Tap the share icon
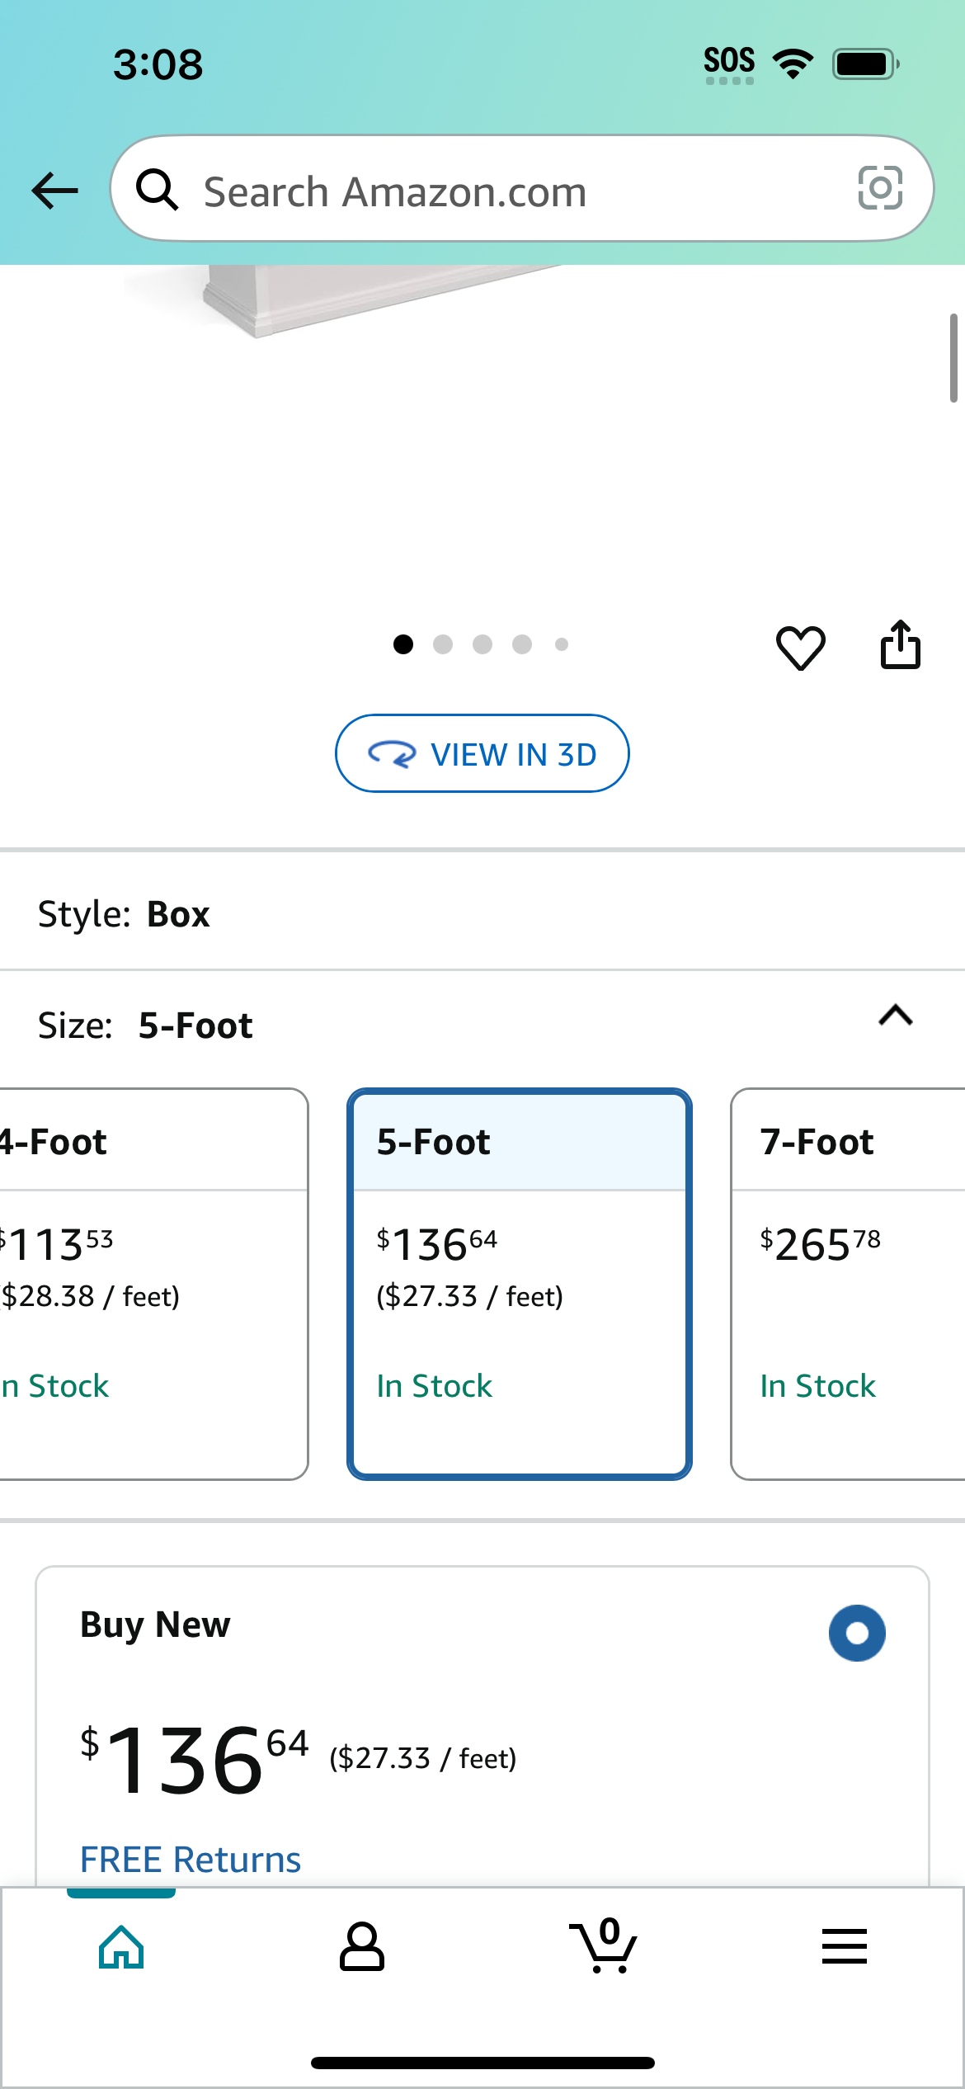 tap(901, 644)
